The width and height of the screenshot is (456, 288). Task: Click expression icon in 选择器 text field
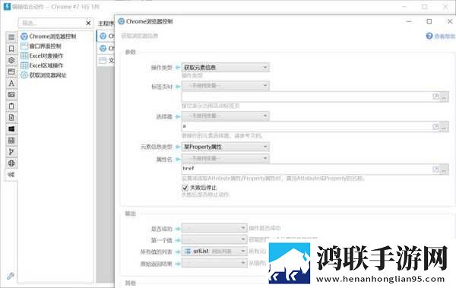[435, 127]
